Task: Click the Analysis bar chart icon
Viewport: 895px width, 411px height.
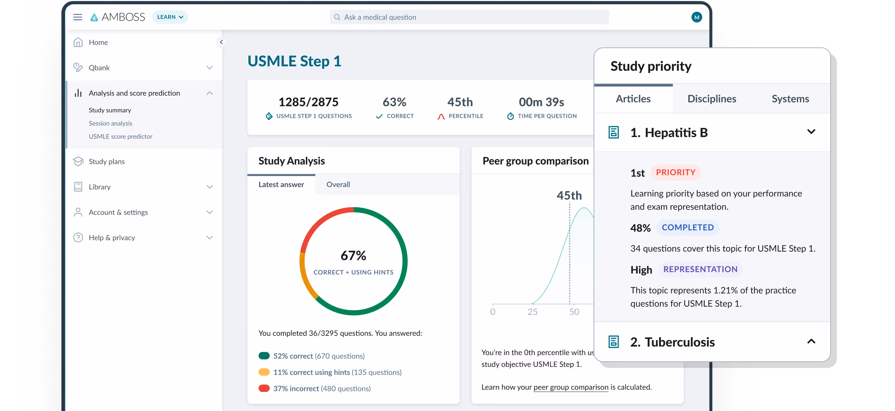Action: [78, 93]
